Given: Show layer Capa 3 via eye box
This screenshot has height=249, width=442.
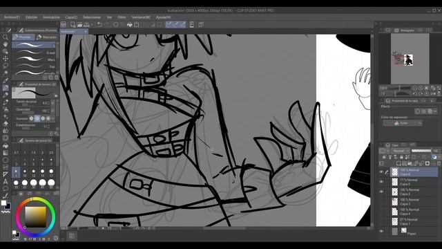Looking at the screenshot, I should [x=381, y=201].
